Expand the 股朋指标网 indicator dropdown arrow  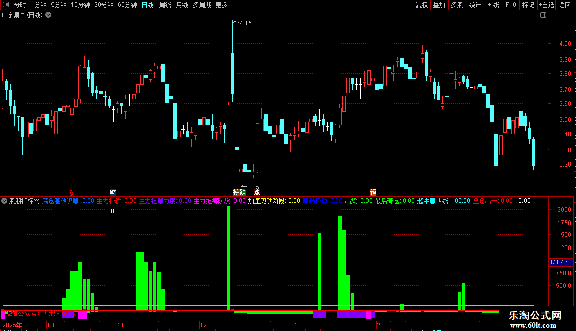click(x=4, y=201)
